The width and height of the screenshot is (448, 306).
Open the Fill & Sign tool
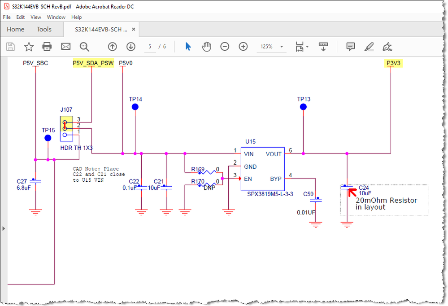[387, 46]
